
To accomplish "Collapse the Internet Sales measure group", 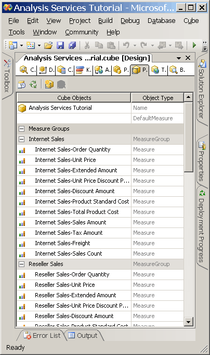I will [x=21, y=139].
